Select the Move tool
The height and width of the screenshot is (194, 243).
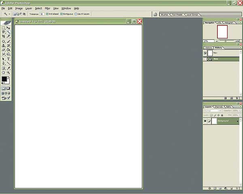pyautogui.click(x=9, y=28)
